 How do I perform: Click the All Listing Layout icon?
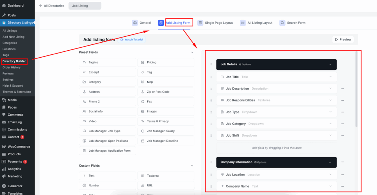(x=243, y=23)
